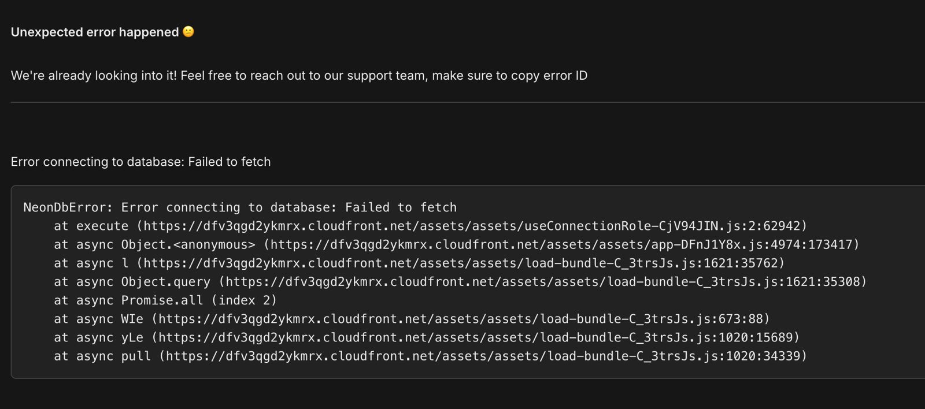Click the confused face emoji
This screenshot has width=925, height=409.
[x=188, y=32]
